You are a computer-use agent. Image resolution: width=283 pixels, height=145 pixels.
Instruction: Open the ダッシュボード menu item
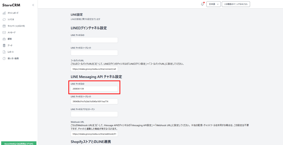[13, 13]
